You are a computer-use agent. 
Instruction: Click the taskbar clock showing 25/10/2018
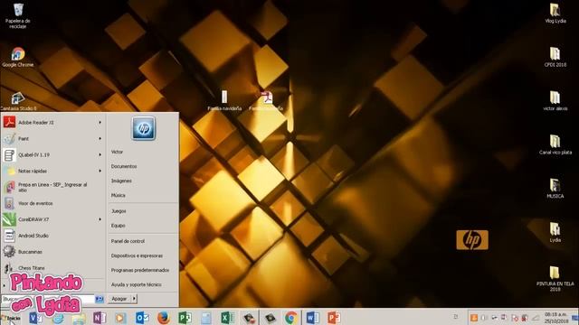point(556,318)
